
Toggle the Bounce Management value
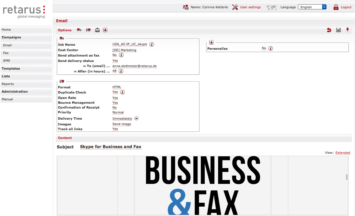[115, 103]
